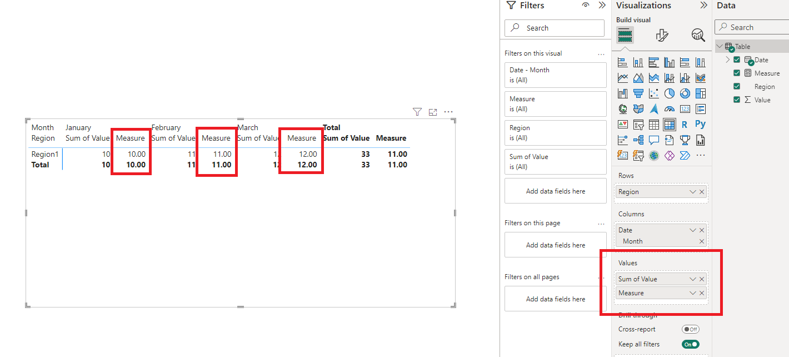Choose the Azure map arrow visual
Image resolution: width=789 pixels, height=357 pixels.
(x=654, y=109)
